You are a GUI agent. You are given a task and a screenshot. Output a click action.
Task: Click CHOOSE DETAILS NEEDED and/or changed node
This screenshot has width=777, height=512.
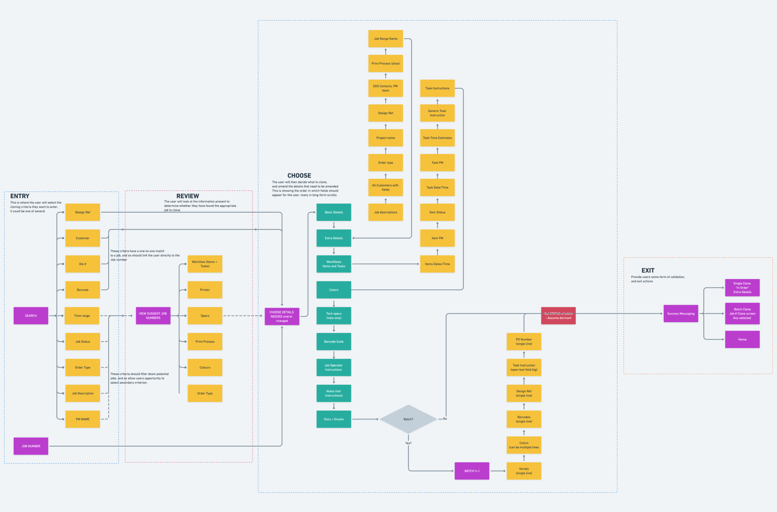282,316
